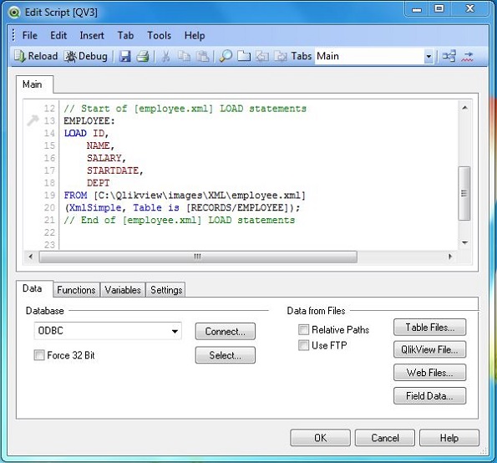Confirm with the OK button
Screen dimensions: 497x463
click(320, 438)
